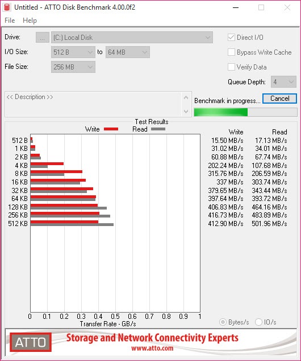Click the ATTO Disk Benchmark title bar icon

coord(7,7)
